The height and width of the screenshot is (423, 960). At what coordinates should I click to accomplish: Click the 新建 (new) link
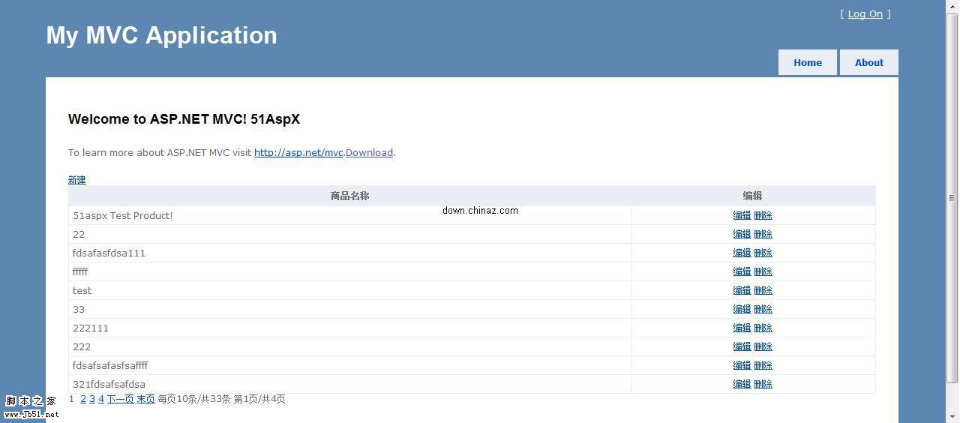click(76, 180)
